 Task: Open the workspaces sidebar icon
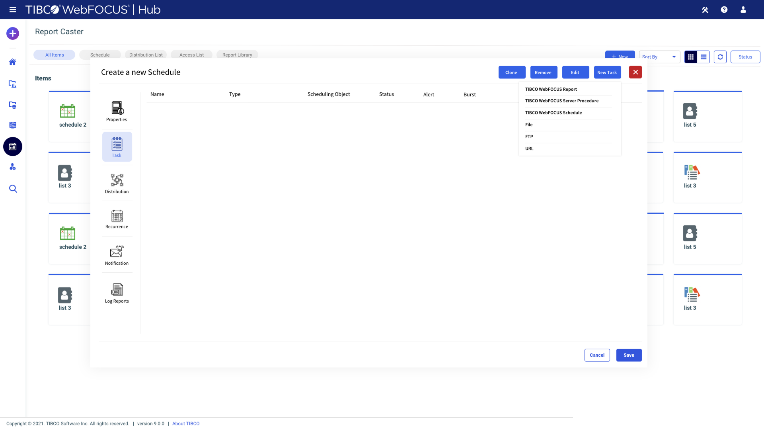click(13, 125)
